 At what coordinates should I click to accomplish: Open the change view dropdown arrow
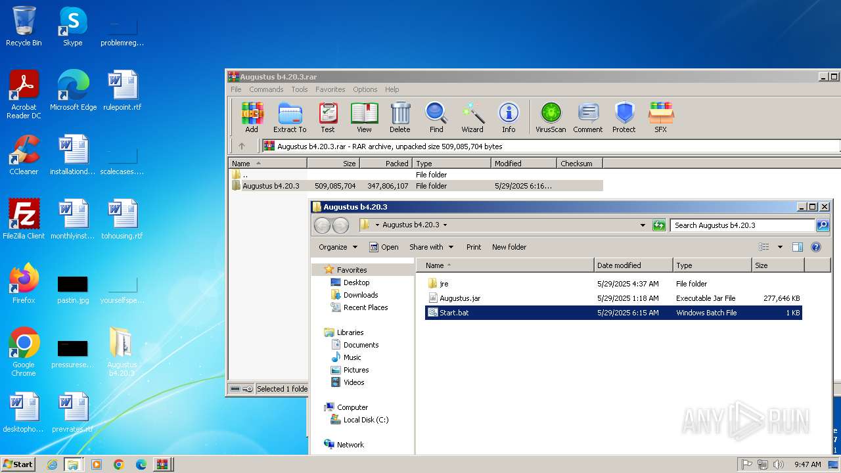tap(780, 247)
